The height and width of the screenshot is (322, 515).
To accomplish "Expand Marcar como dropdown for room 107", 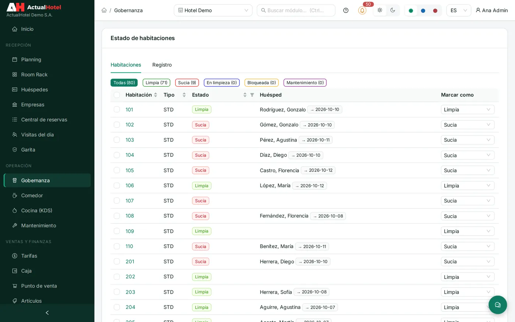I will 468,201.
